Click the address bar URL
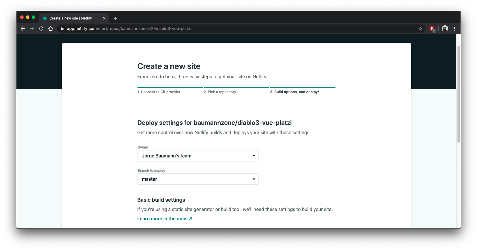Viewport: 477px width, 250px height. coord(129,29)
